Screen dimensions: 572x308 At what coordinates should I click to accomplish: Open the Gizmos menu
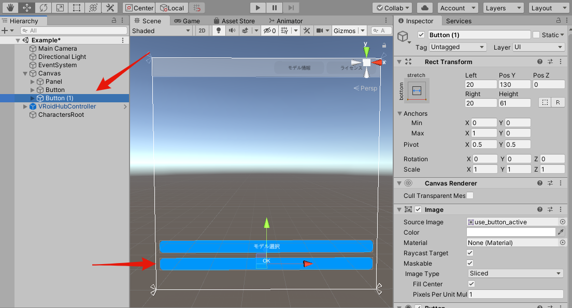tap(345, 30)
